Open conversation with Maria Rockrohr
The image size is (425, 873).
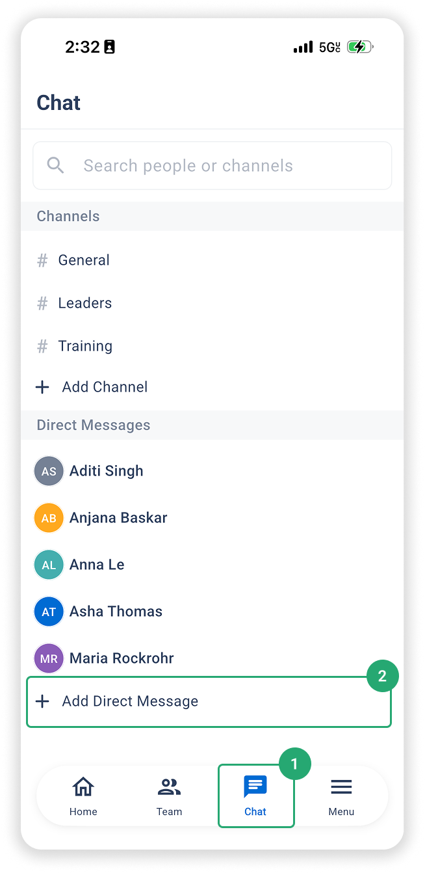[212, 658]
